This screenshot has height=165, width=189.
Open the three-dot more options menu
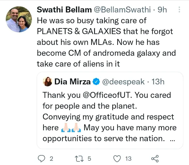pos(179,10)
